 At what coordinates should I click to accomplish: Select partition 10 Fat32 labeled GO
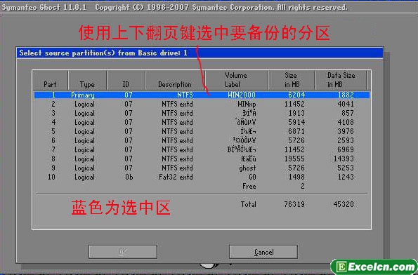pyautogui.click(x=202, y=177)
